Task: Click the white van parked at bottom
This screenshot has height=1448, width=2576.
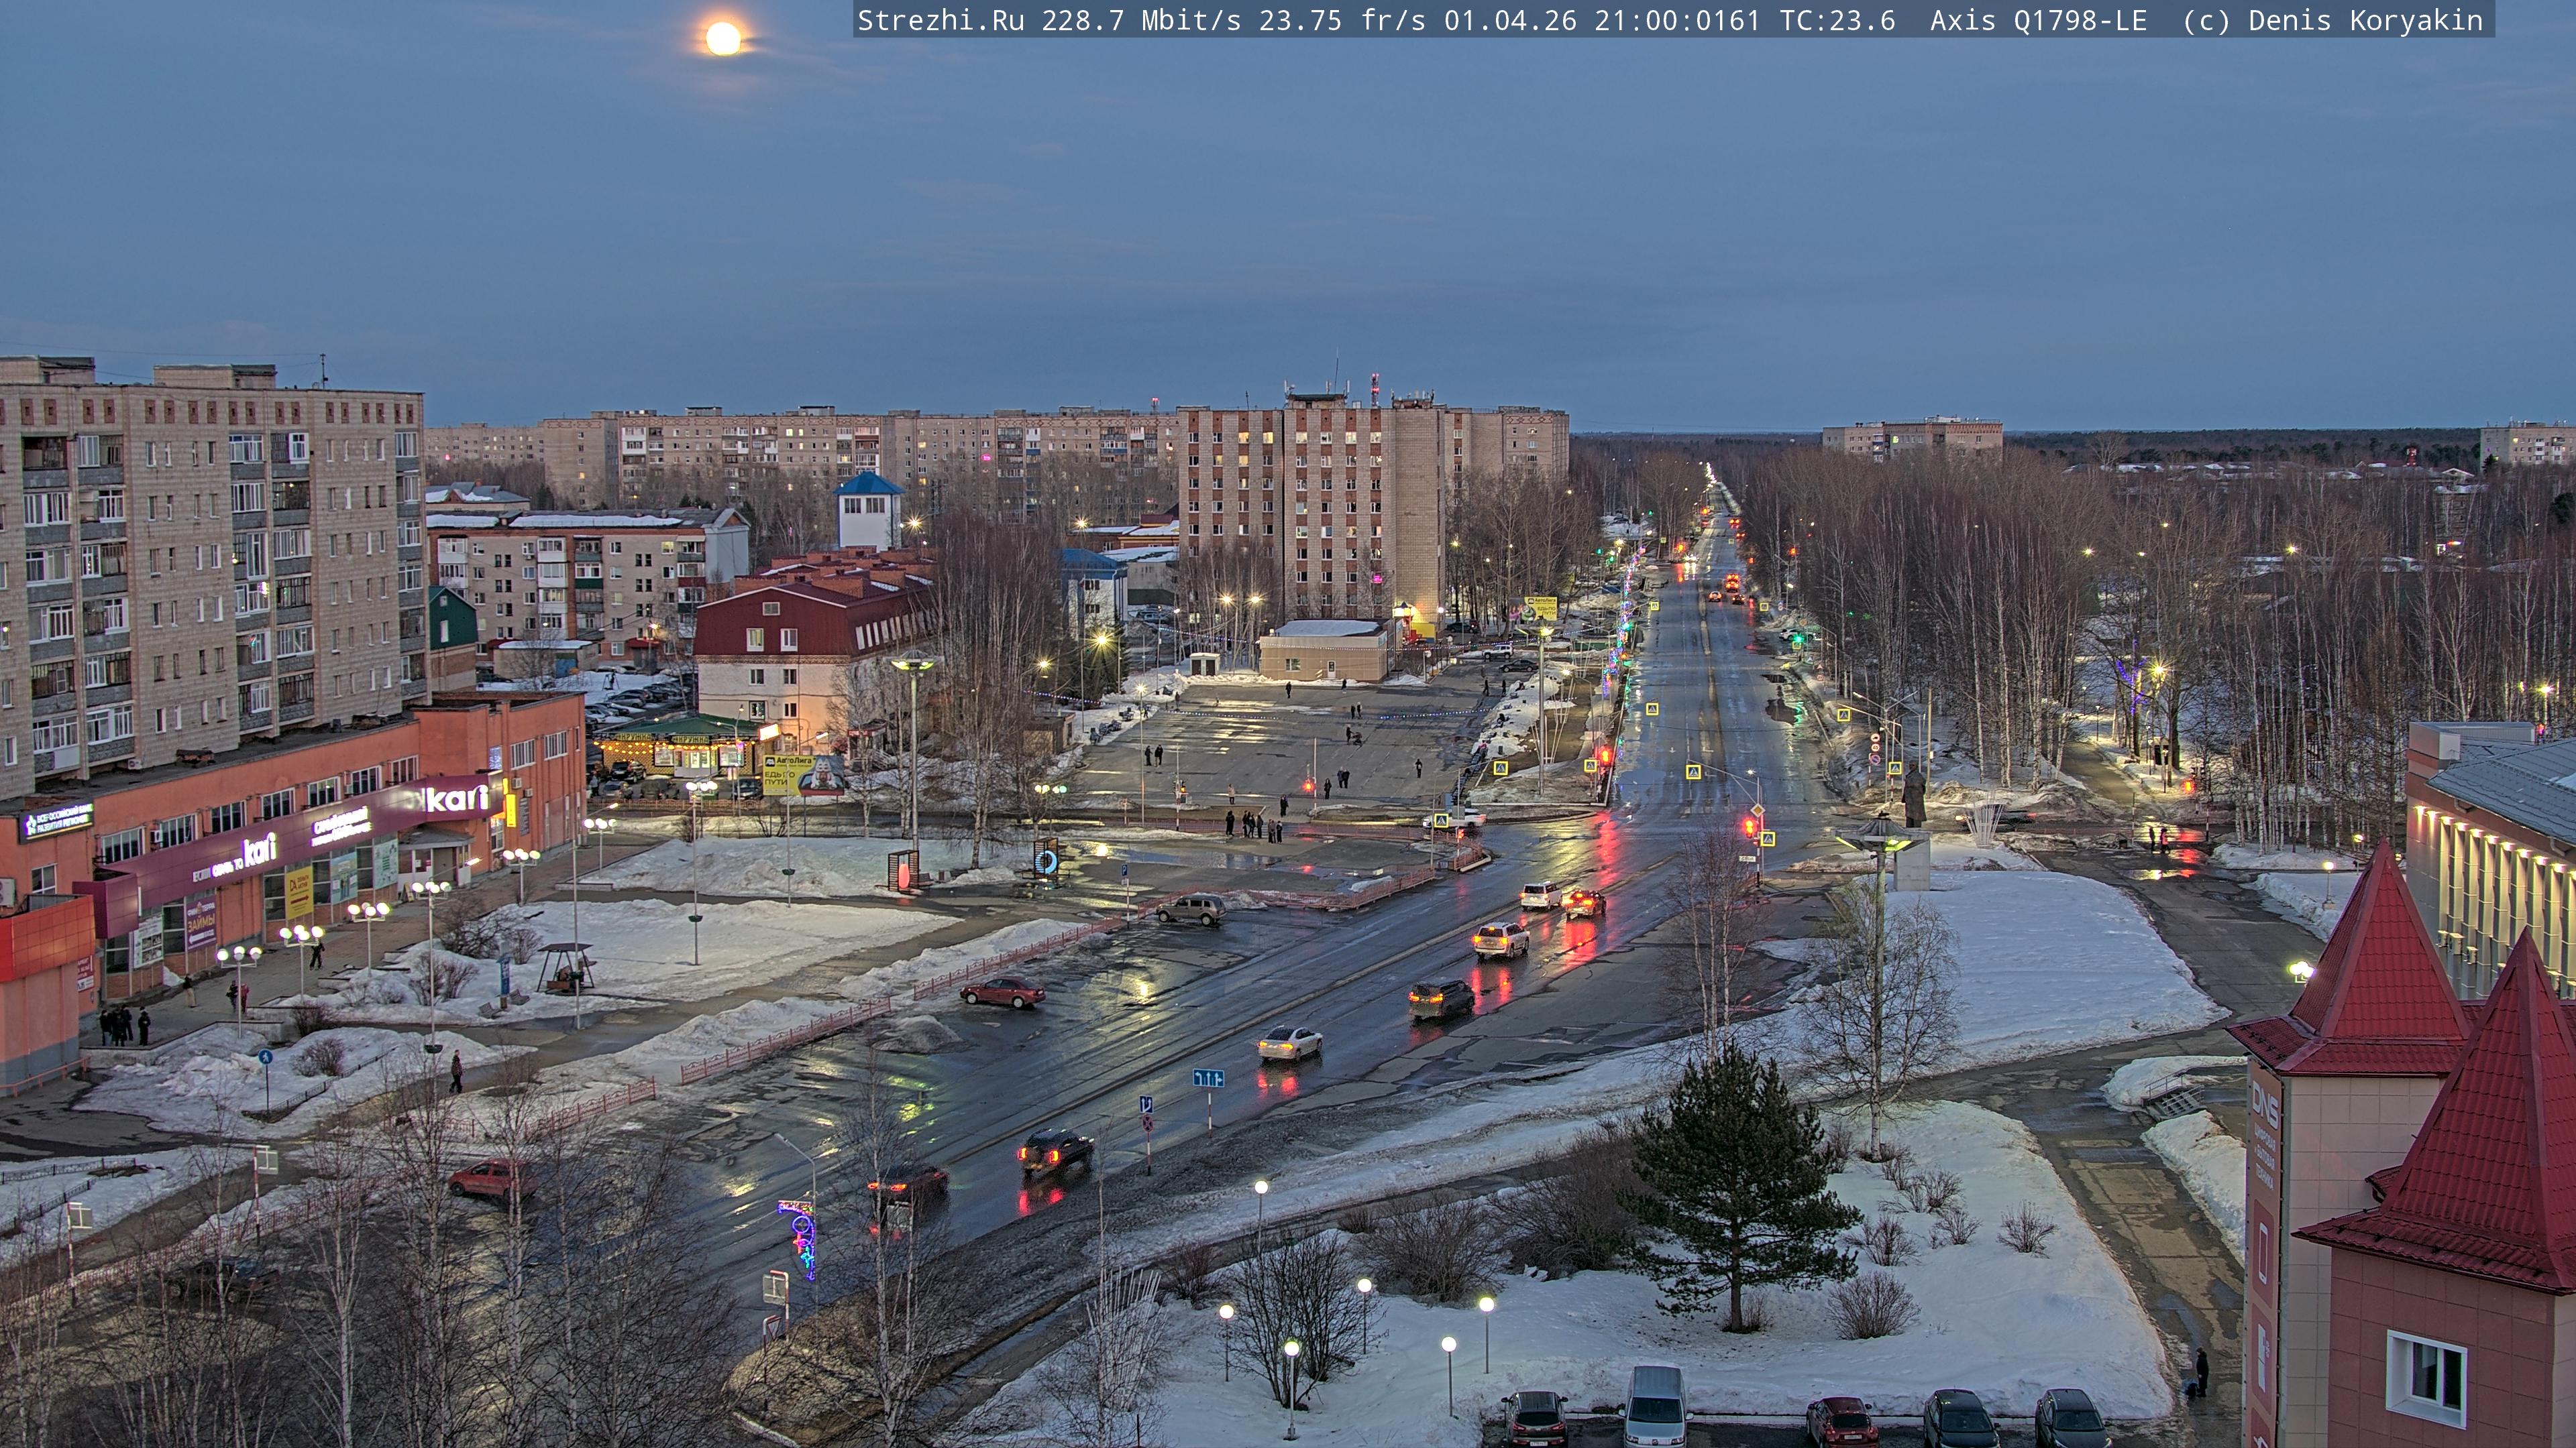Action: [x=1656, y=1407]
